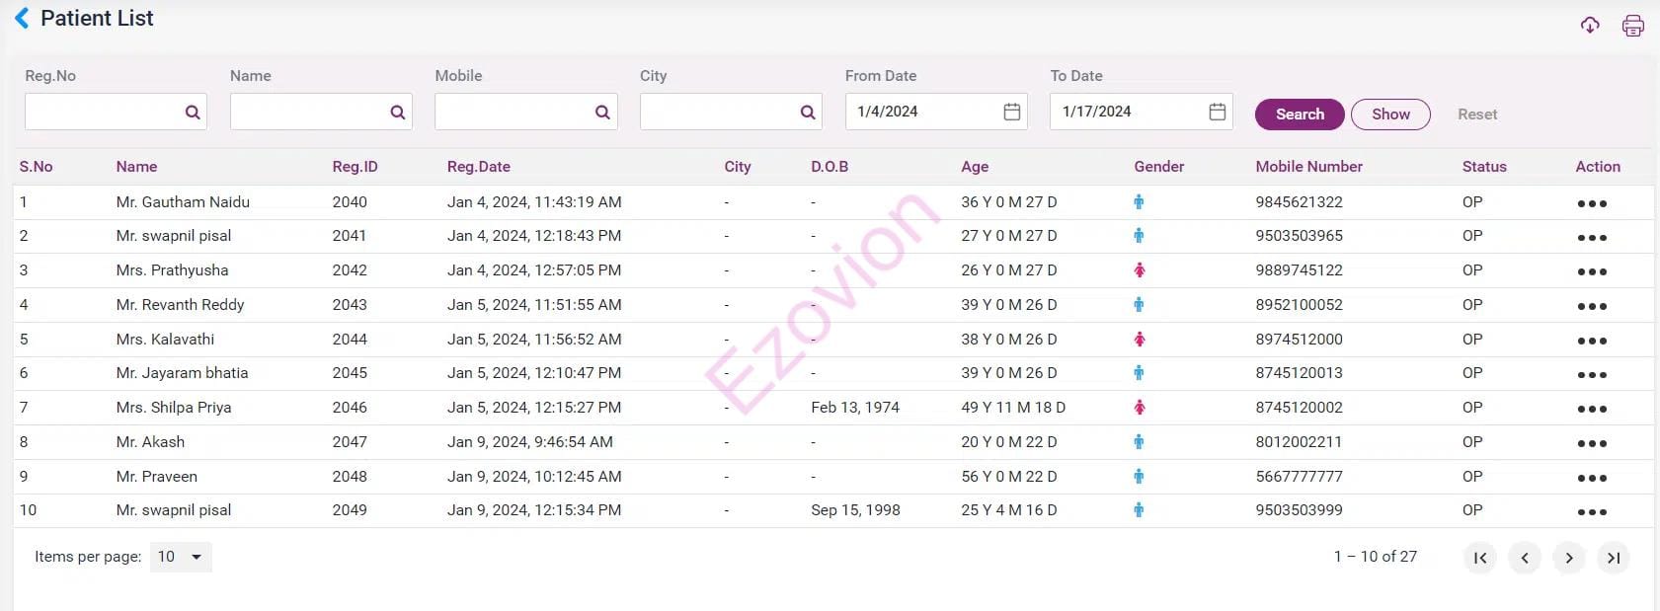
Task: Focus the Name search input field
Action: 308,113
